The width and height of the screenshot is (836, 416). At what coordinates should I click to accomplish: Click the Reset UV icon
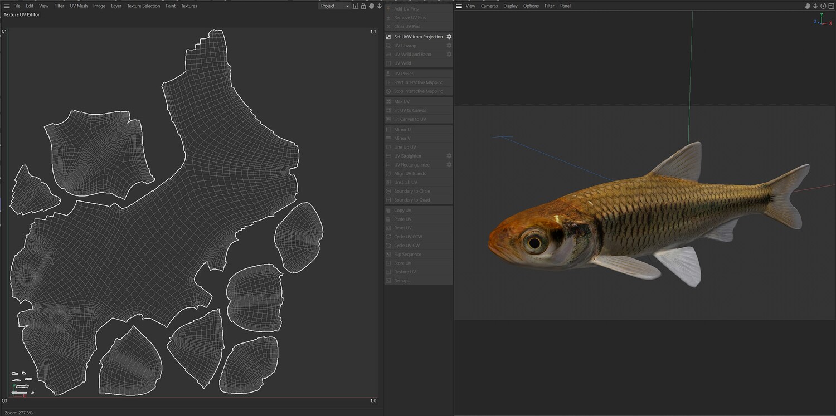point(388,228)
